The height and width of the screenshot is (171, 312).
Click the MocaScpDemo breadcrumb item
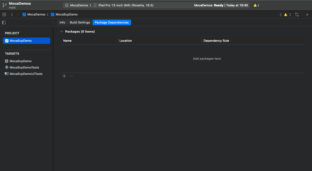click(64, 14)
